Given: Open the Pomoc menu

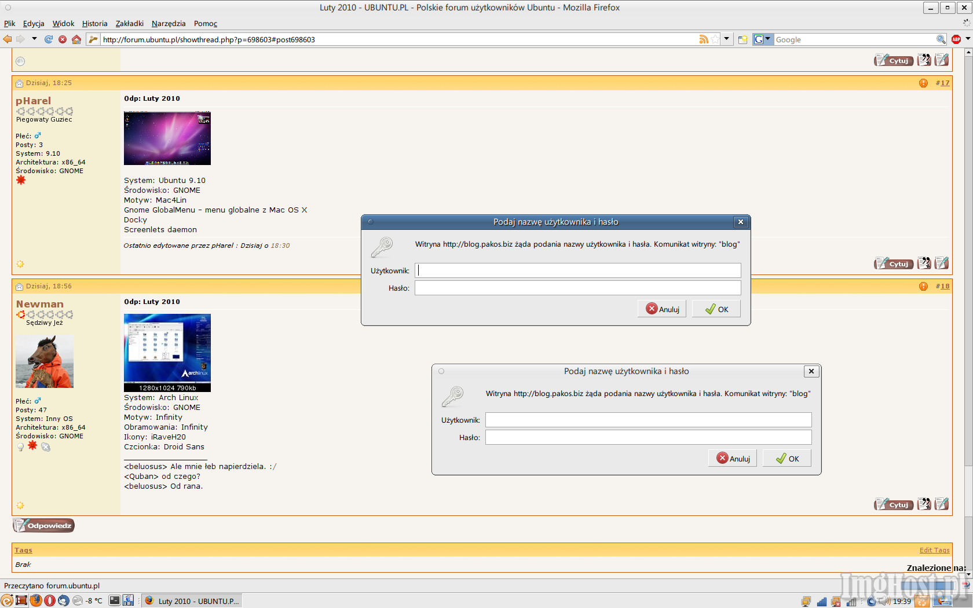Looking at the screenshot, I should pyautogui.click(x=206, y=23).
